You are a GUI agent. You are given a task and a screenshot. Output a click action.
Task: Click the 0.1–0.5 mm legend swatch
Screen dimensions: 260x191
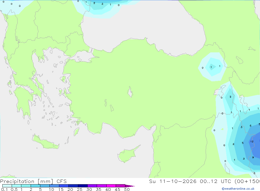click(x=7, y=186)
